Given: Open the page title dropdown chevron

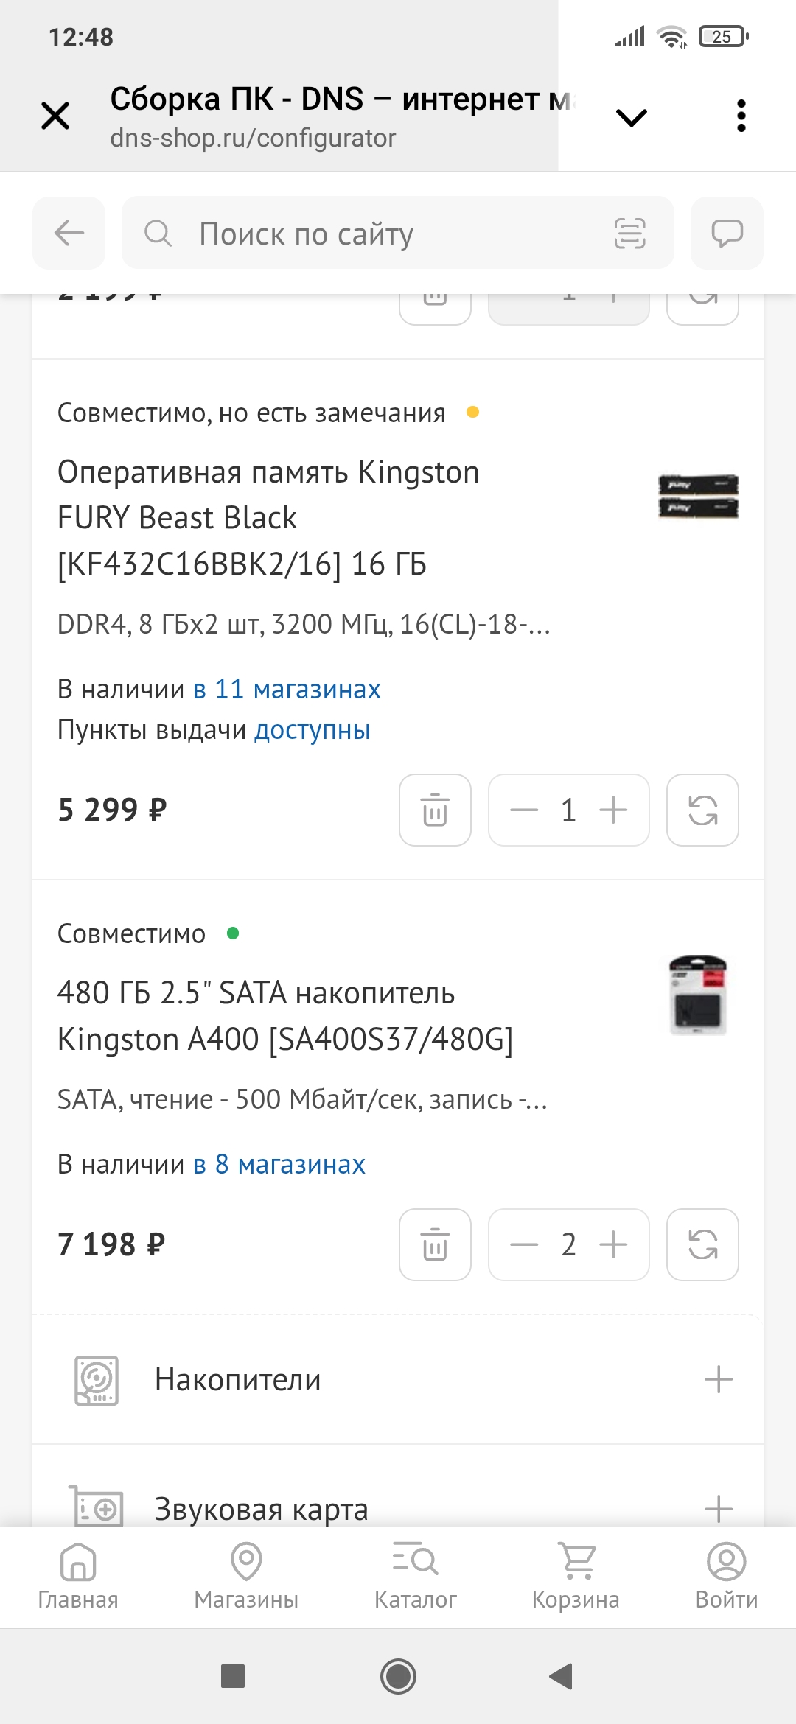Looking at the screenshot, I should click(631, 117).
